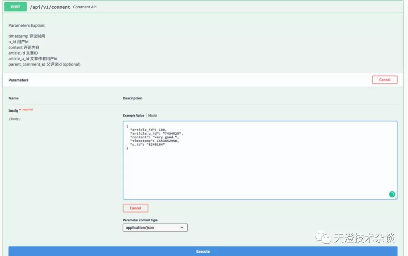Click the WeChat logo in the watermark
The width and height of the screenshot is (408, 256).
coord(323,237)
